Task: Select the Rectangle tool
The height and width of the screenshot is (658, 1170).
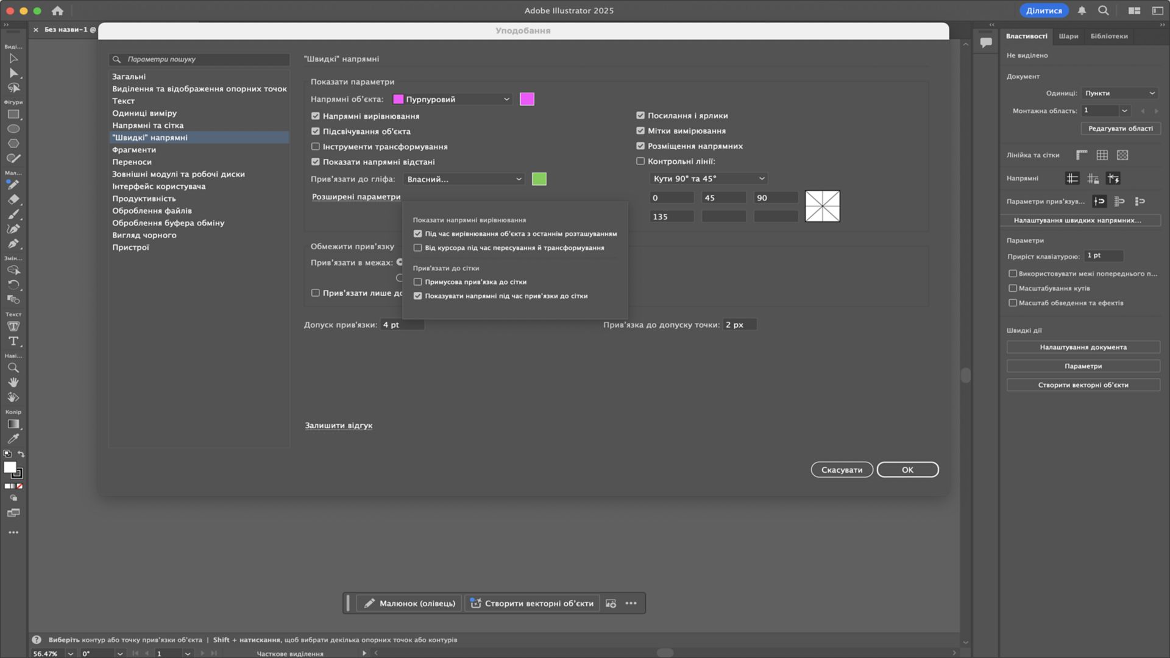Action: [x=13, y=115]
